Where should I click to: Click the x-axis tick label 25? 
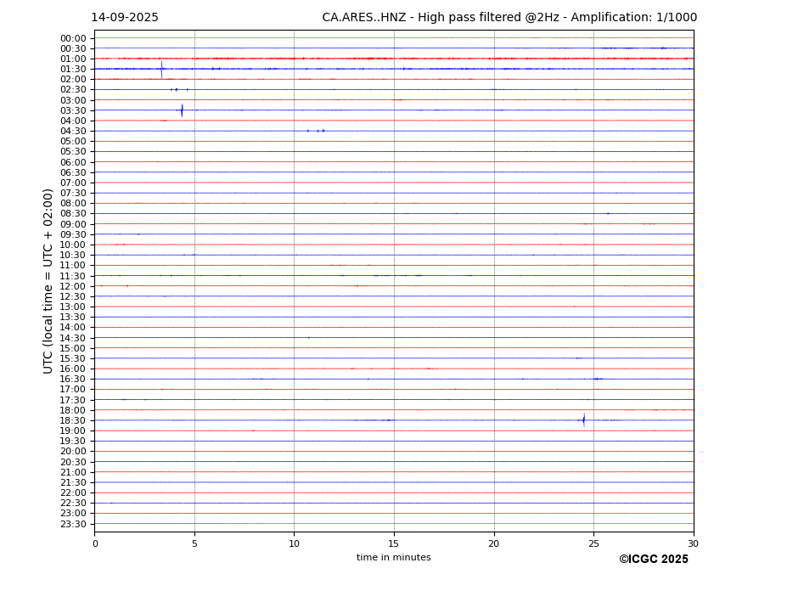(x=593, y=543)
